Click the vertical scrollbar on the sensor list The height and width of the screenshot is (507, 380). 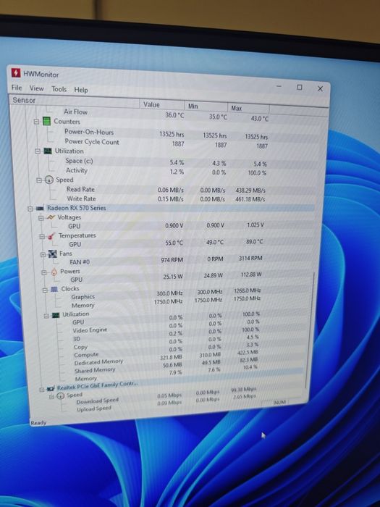click(x=310, y=330)
